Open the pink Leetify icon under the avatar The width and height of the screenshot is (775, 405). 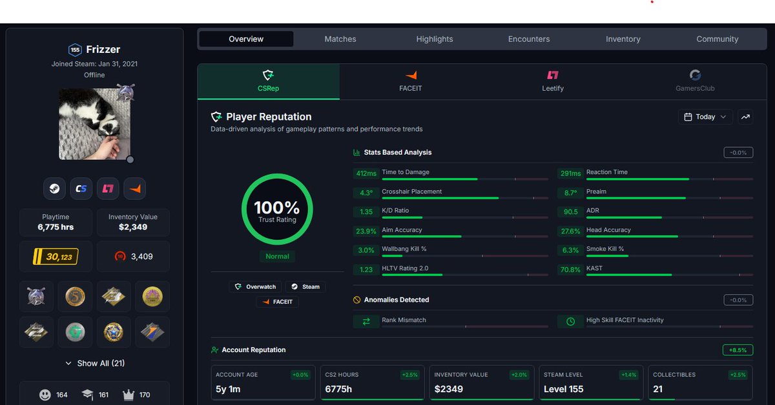108,189
